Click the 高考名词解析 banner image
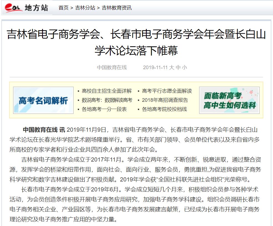Screen dimensions: 273x226 (x=43, y=100)
